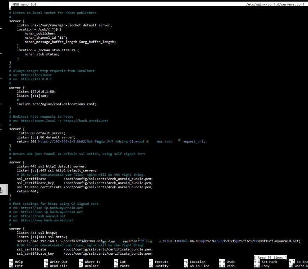
Task: Click the 'listen [::]:443 ssl http2;' line
Action: tap(42, 237)
